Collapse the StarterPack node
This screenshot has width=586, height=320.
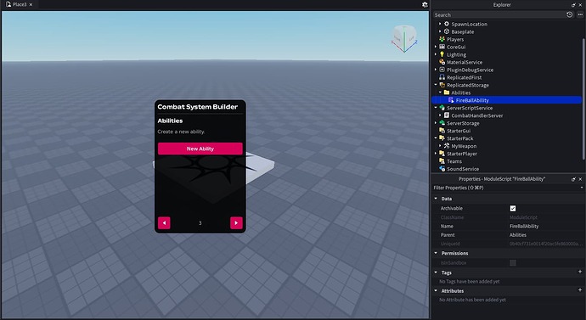coord(436,138)
